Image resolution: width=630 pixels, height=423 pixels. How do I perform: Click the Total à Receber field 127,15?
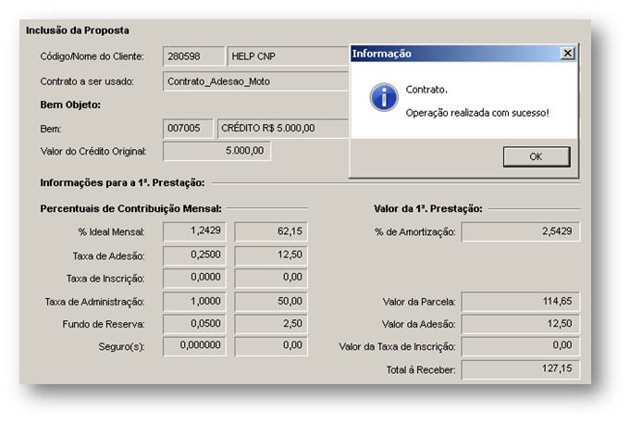tap(521, 369)
